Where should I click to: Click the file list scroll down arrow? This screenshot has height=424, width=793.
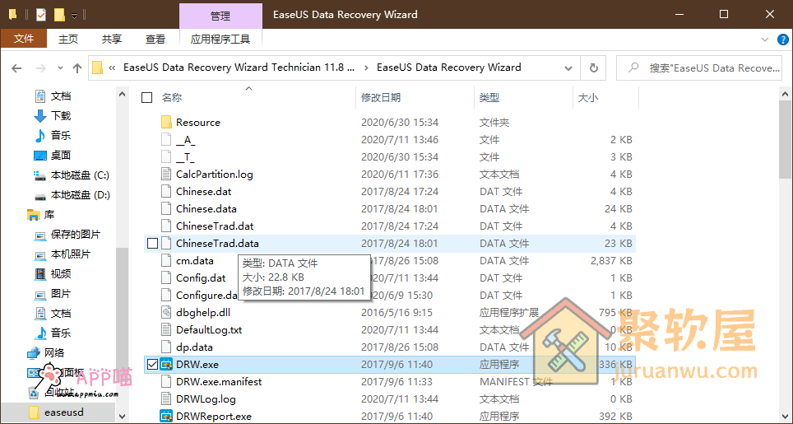(785, 417)
